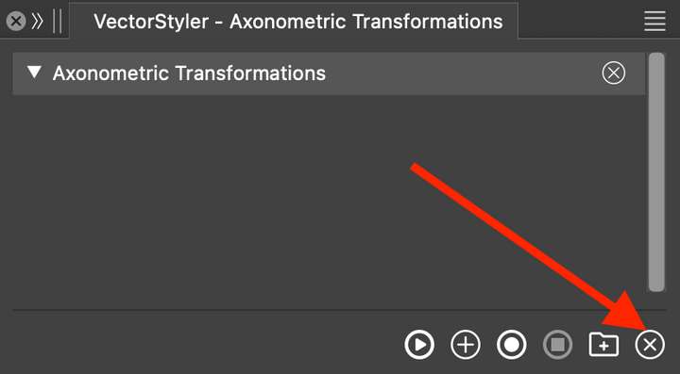Click the header row beside the group name
This screenshot has height=374, width=680.
coord(463,73)
